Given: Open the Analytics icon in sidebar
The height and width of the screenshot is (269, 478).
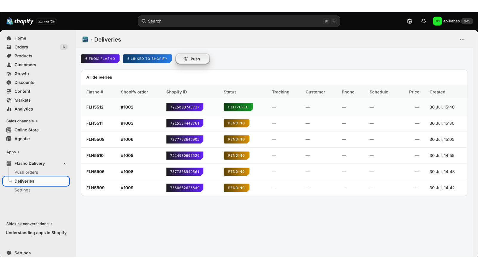Looking at the screenshot, I should click(x=9, y=109).
